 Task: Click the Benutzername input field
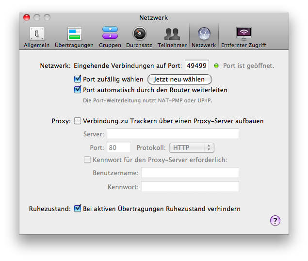pos(190,173)
